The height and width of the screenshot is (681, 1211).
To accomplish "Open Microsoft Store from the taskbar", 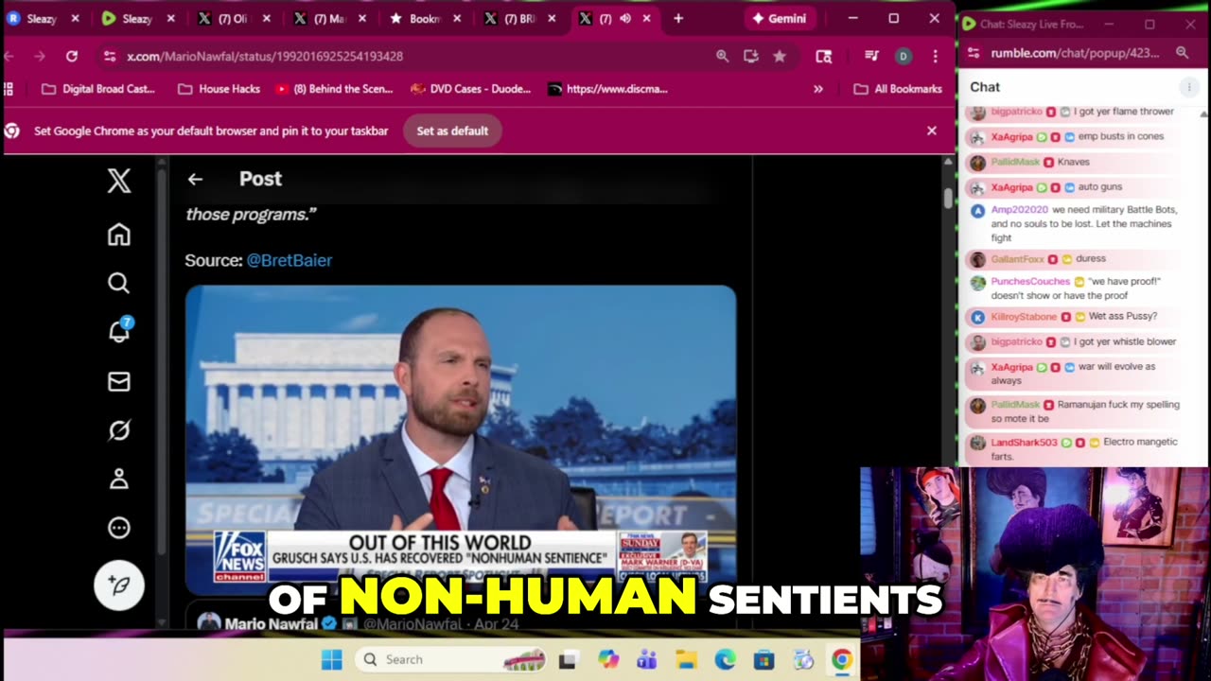I will point(763,659).
